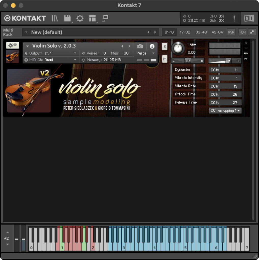Click the Attack Time CC# 26 field
Viewport: 259px width, 260px height.
225,94
